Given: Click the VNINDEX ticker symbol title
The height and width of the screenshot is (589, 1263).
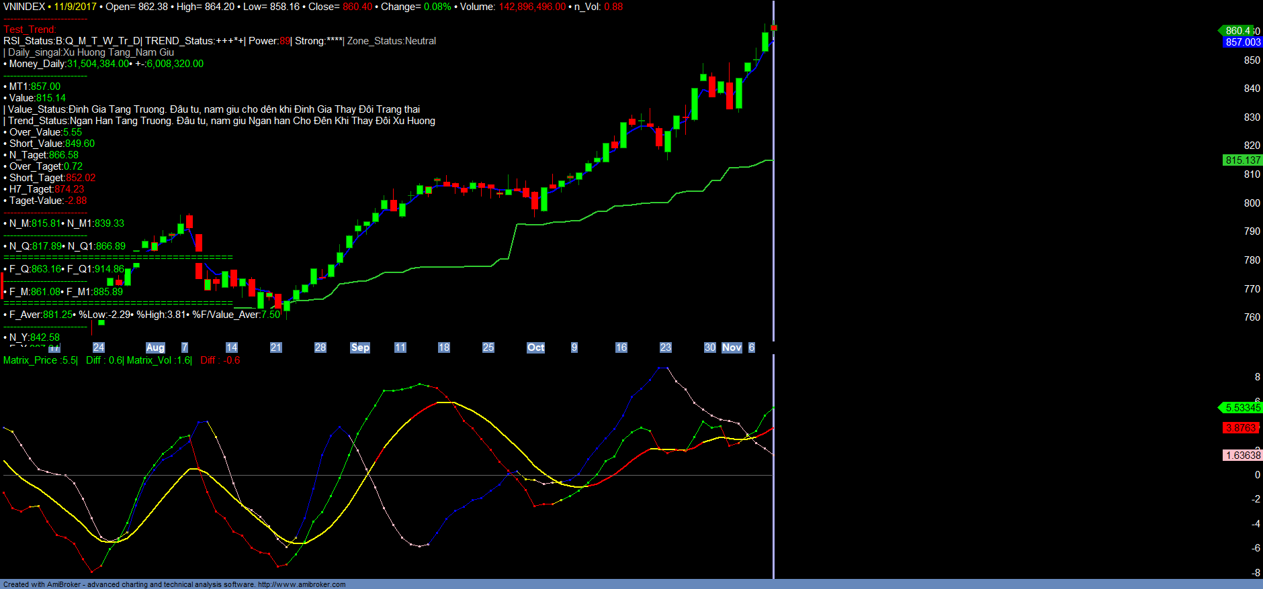Looking at the screenshot, I should (24, 7).
